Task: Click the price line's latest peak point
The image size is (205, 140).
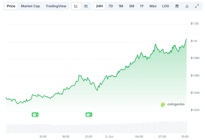Action: (186, 39)
